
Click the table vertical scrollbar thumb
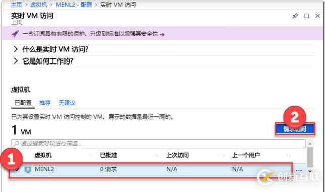click(310, 157)
